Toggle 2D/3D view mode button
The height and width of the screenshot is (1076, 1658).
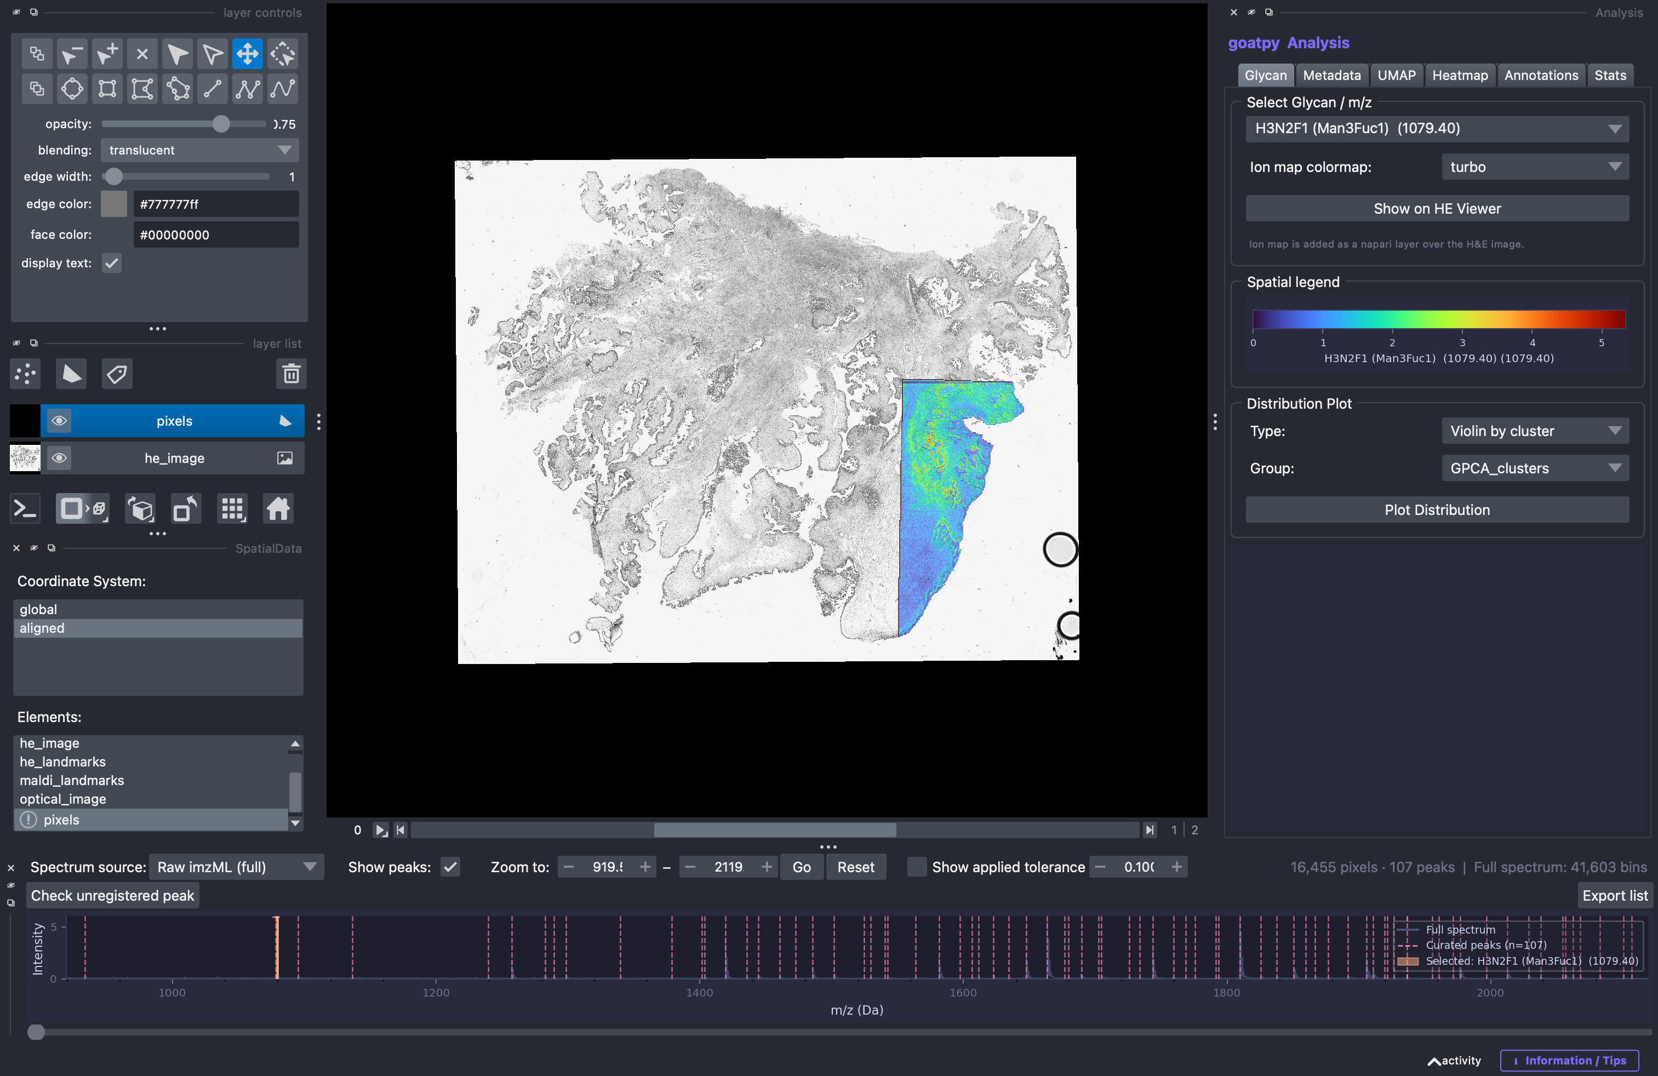pyautogui.click(x=82, y=509)
